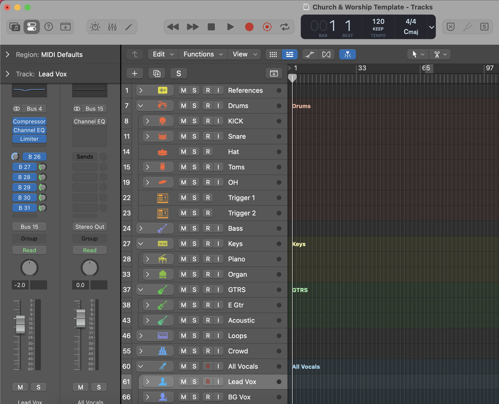Expand the Region MIDI Defaults inspector
This screenshot has width=499, height=404.
pyautogui.click(x=8, y=54)
